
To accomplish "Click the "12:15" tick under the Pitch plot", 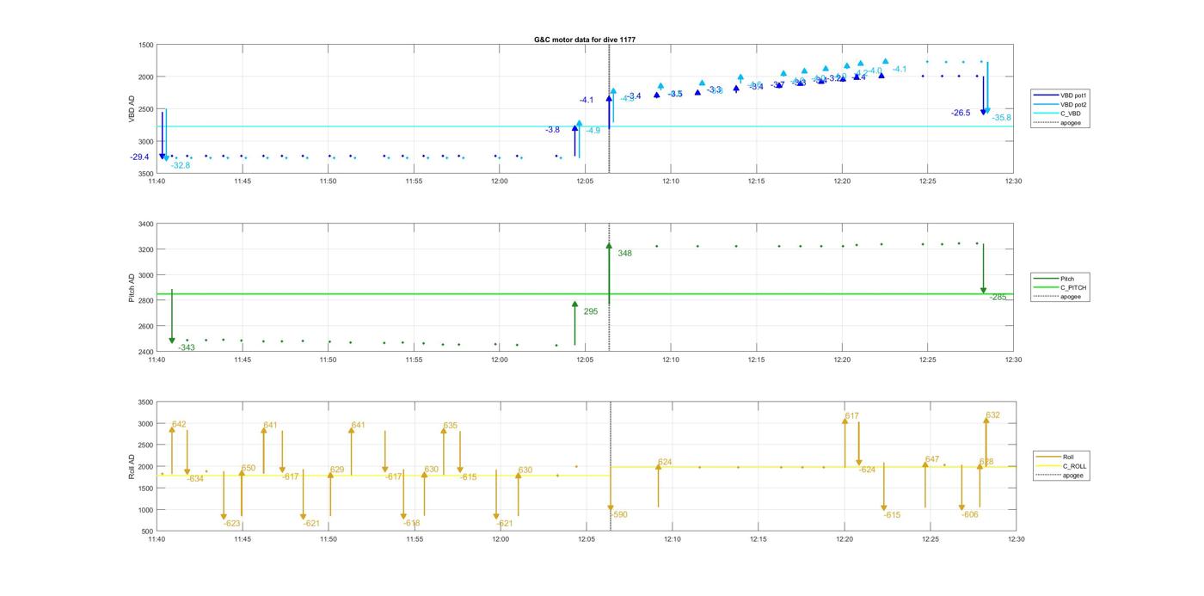I will pos(756,360).
